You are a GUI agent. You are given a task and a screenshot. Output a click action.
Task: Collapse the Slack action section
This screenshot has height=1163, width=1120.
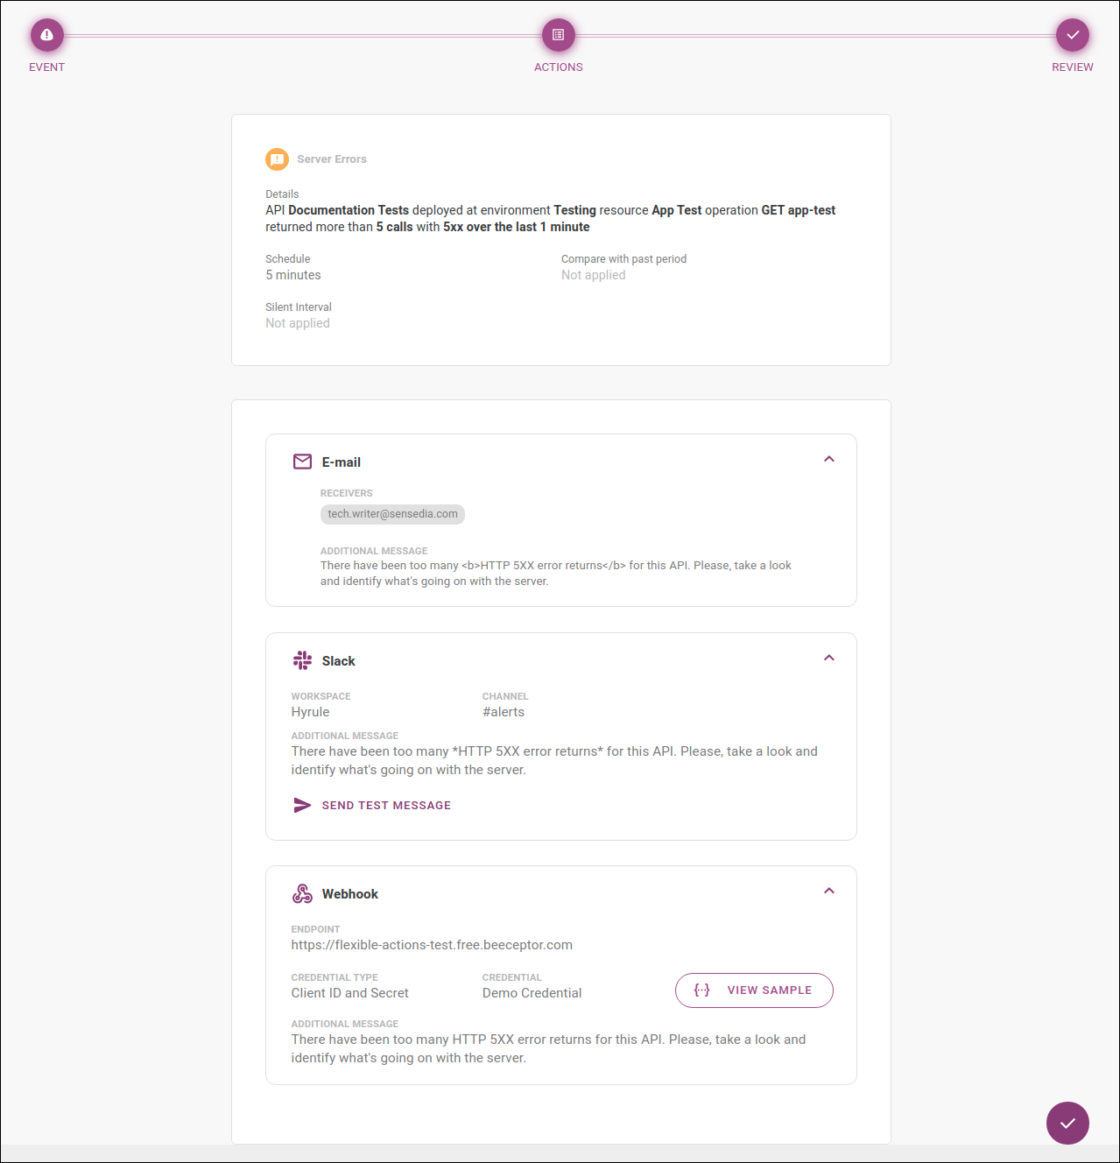[828, 658]
